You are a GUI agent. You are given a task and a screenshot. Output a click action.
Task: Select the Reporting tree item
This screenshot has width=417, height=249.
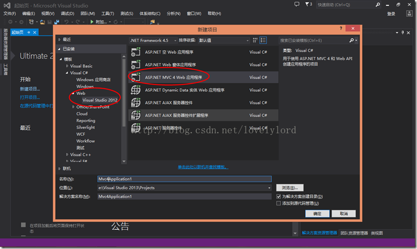point(86,121)
